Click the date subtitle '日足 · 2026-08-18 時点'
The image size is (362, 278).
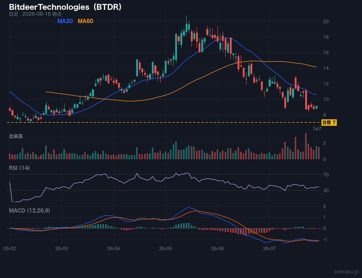(35, 14)
